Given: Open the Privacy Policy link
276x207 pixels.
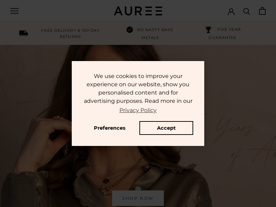Looking at the screenshot, I should 138,110.
